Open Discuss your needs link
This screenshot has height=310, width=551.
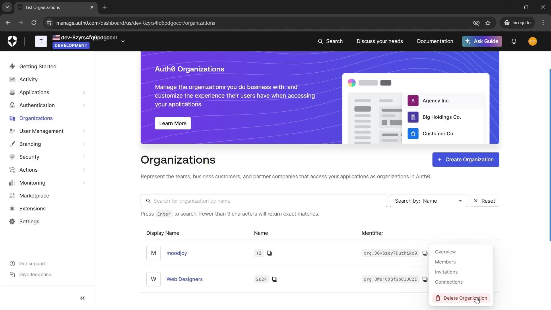coord(380,41)
